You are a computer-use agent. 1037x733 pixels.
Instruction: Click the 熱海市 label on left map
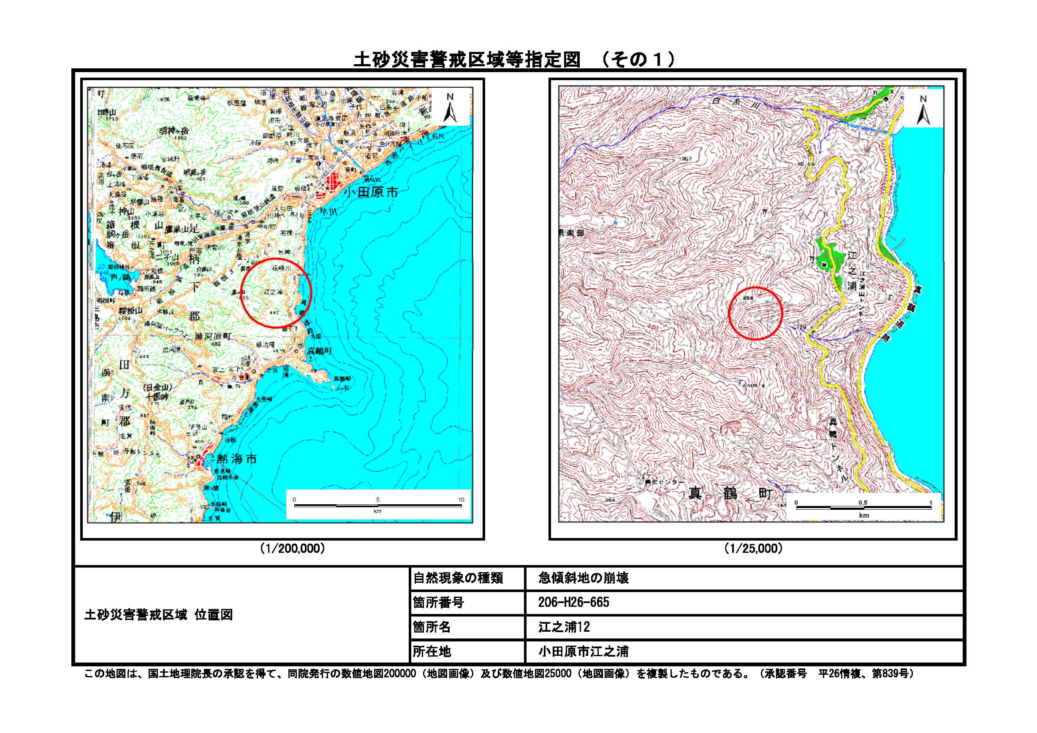pyautogui.click(x=237, y=459)
